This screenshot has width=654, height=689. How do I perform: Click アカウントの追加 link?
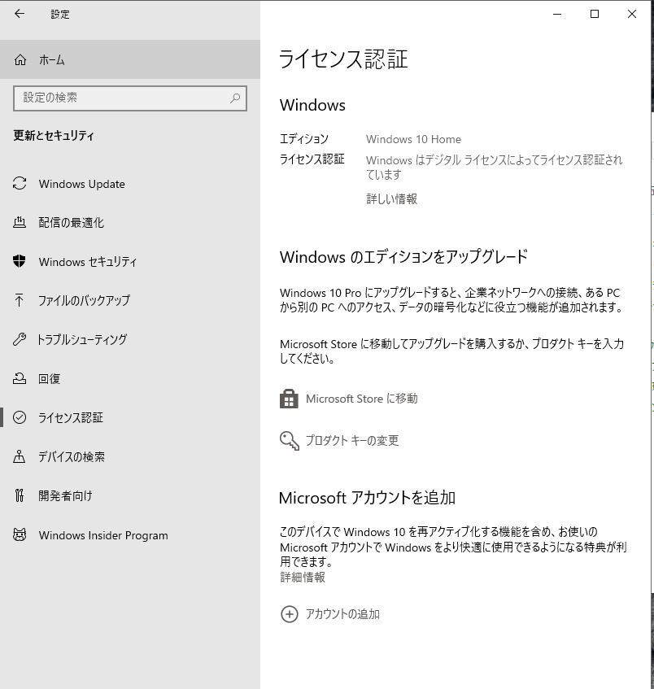pyautogui.click(x=342, y=614)
